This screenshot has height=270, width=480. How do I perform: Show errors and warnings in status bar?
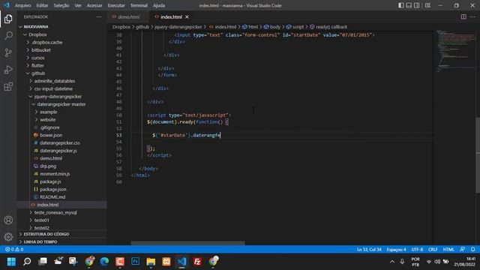coord(14,250)
